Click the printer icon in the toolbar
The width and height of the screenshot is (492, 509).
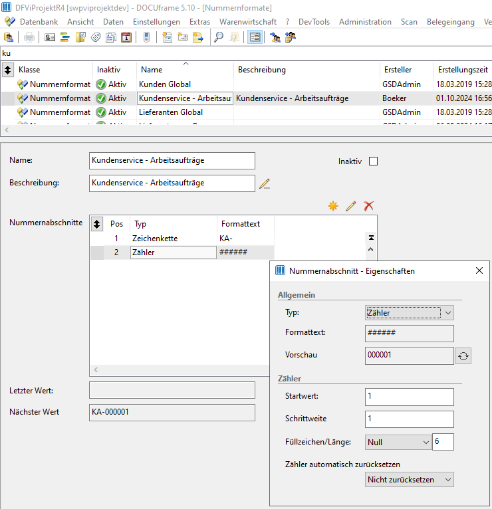click(x=29, y=38)
